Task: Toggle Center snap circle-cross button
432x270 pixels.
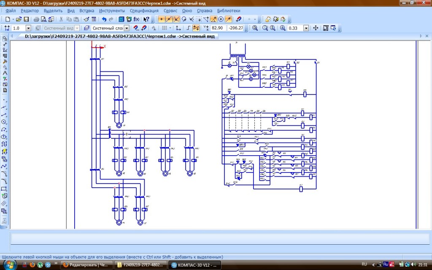Action: click(x=221, y=19)
